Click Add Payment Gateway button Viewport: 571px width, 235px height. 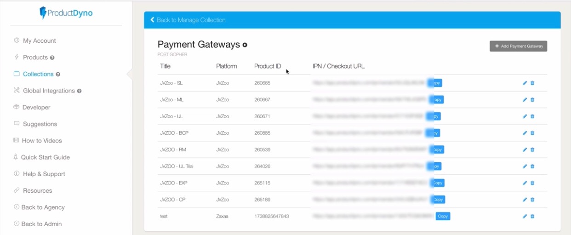(x=518, y=46)
